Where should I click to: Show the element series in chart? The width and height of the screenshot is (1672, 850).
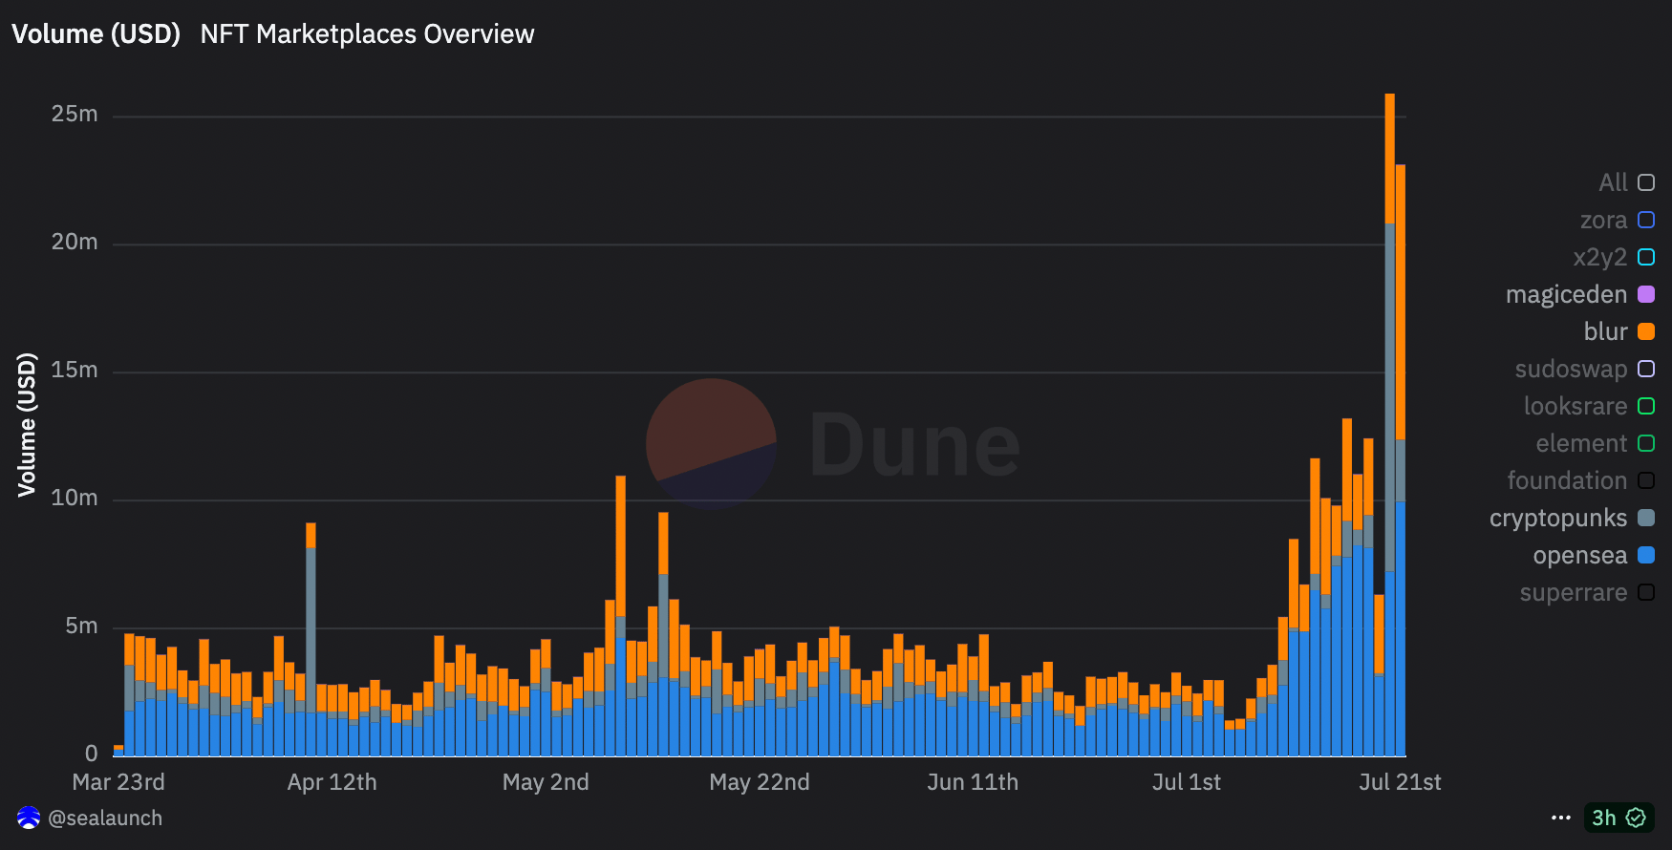coord(1646,443)
